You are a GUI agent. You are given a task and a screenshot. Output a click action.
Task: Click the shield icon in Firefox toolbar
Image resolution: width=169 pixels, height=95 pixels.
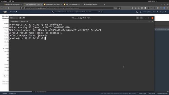pos(133,8)
